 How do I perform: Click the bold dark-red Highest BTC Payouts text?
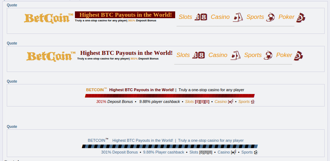(142, 90)
